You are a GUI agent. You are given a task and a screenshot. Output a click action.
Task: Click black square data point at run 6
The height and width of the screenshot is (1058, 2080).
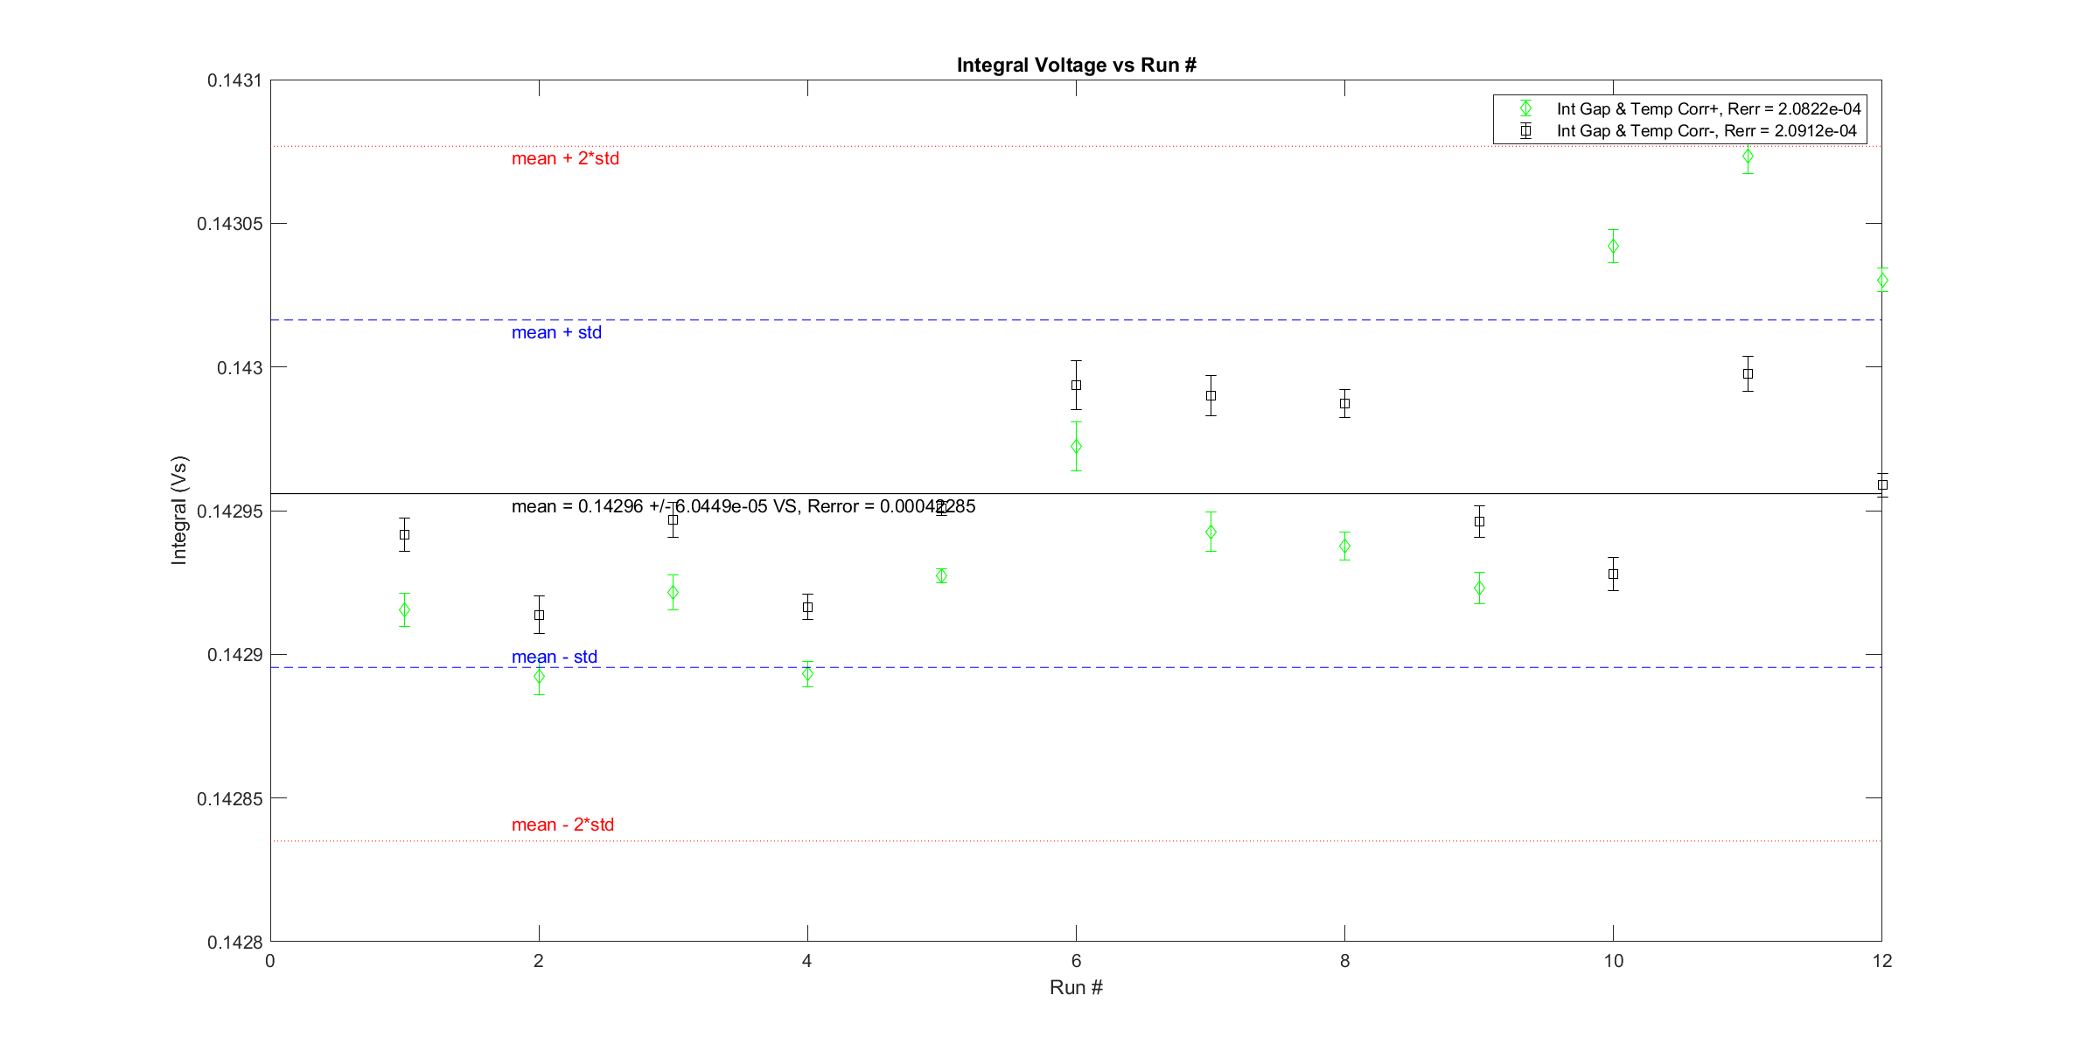click(1076, 385)
